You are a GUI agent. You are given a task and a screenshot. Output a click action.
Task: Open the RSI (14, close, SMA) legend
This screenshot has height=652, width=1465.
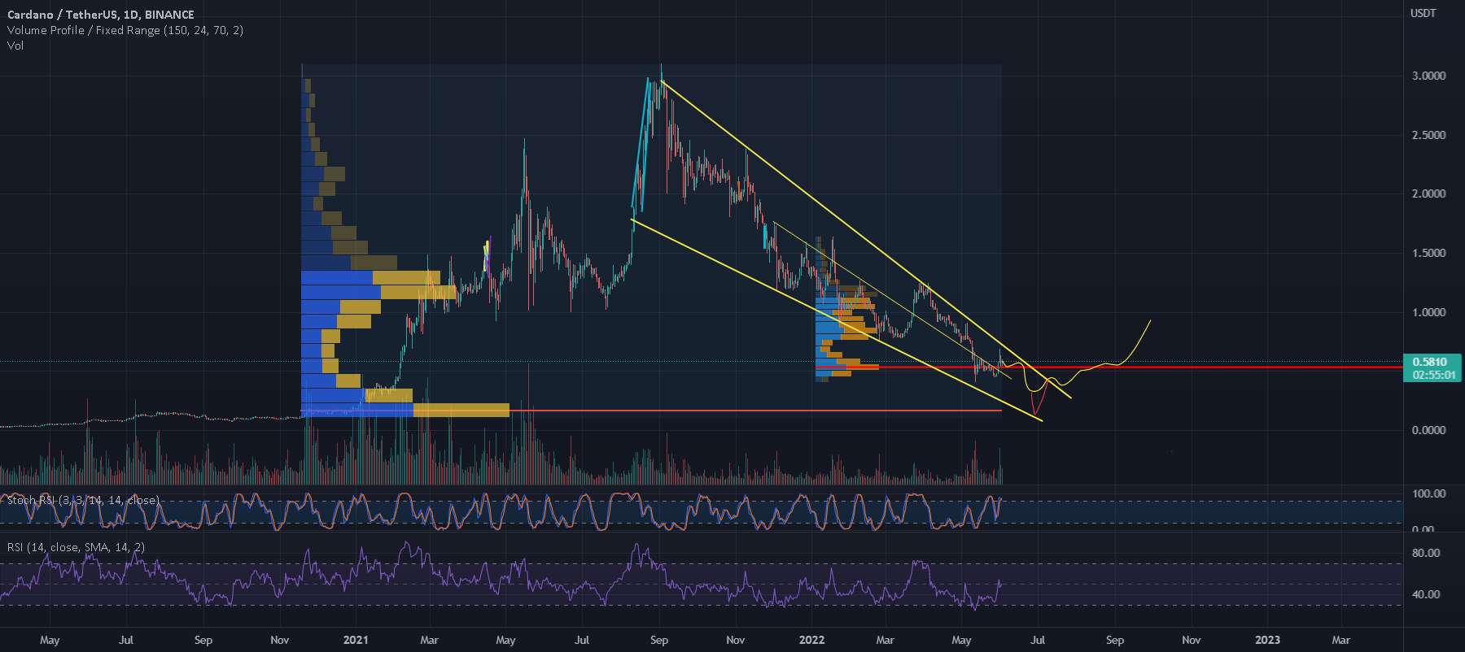(76, 547)
